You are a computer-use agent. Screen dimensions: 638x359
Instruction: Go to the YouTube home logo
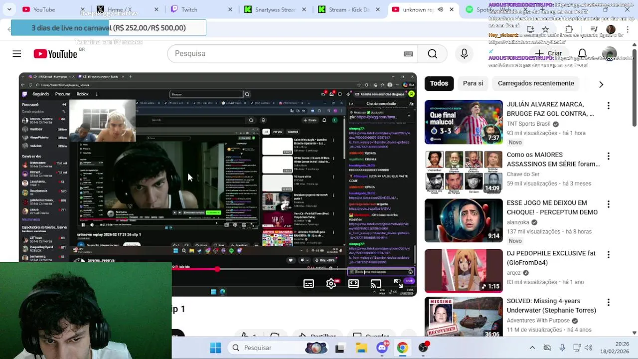point(55,54)
